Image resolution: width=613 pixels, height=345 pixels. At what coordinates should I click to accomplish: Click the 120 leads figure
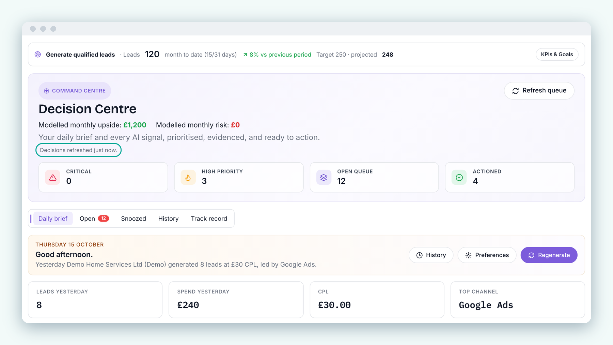click(x=152, y=54)
